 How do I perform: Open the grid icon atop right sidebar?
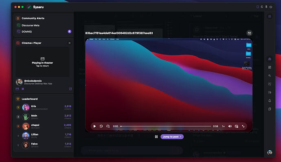[x=270, y=16]
